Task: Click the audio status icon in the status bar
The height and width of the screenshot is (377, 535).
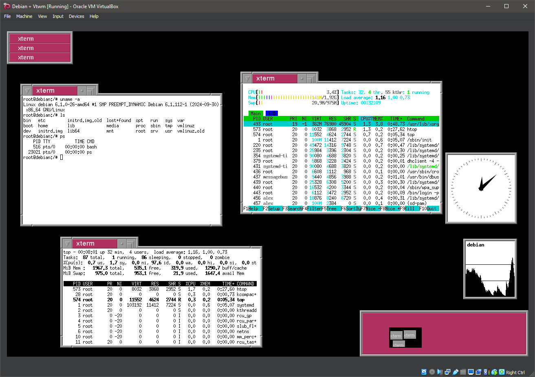Action: pyautogui.click(x=440, y=372)
